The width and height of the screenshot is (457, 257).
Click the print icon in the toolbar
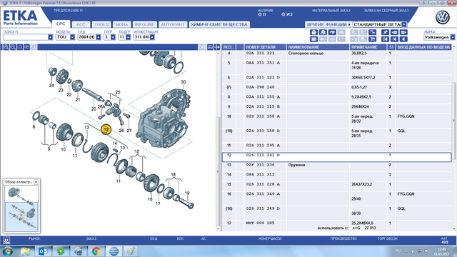313,32
